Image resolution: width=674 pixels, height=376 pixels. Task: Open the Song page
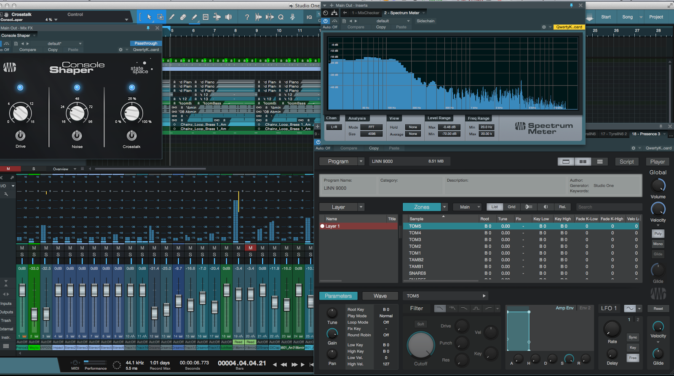tap(628, 17)
